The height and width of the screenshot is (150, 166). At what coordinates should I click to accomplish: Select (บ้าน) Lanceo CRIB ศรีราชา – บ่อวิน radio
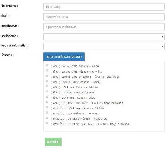click(x=47, y=65)
